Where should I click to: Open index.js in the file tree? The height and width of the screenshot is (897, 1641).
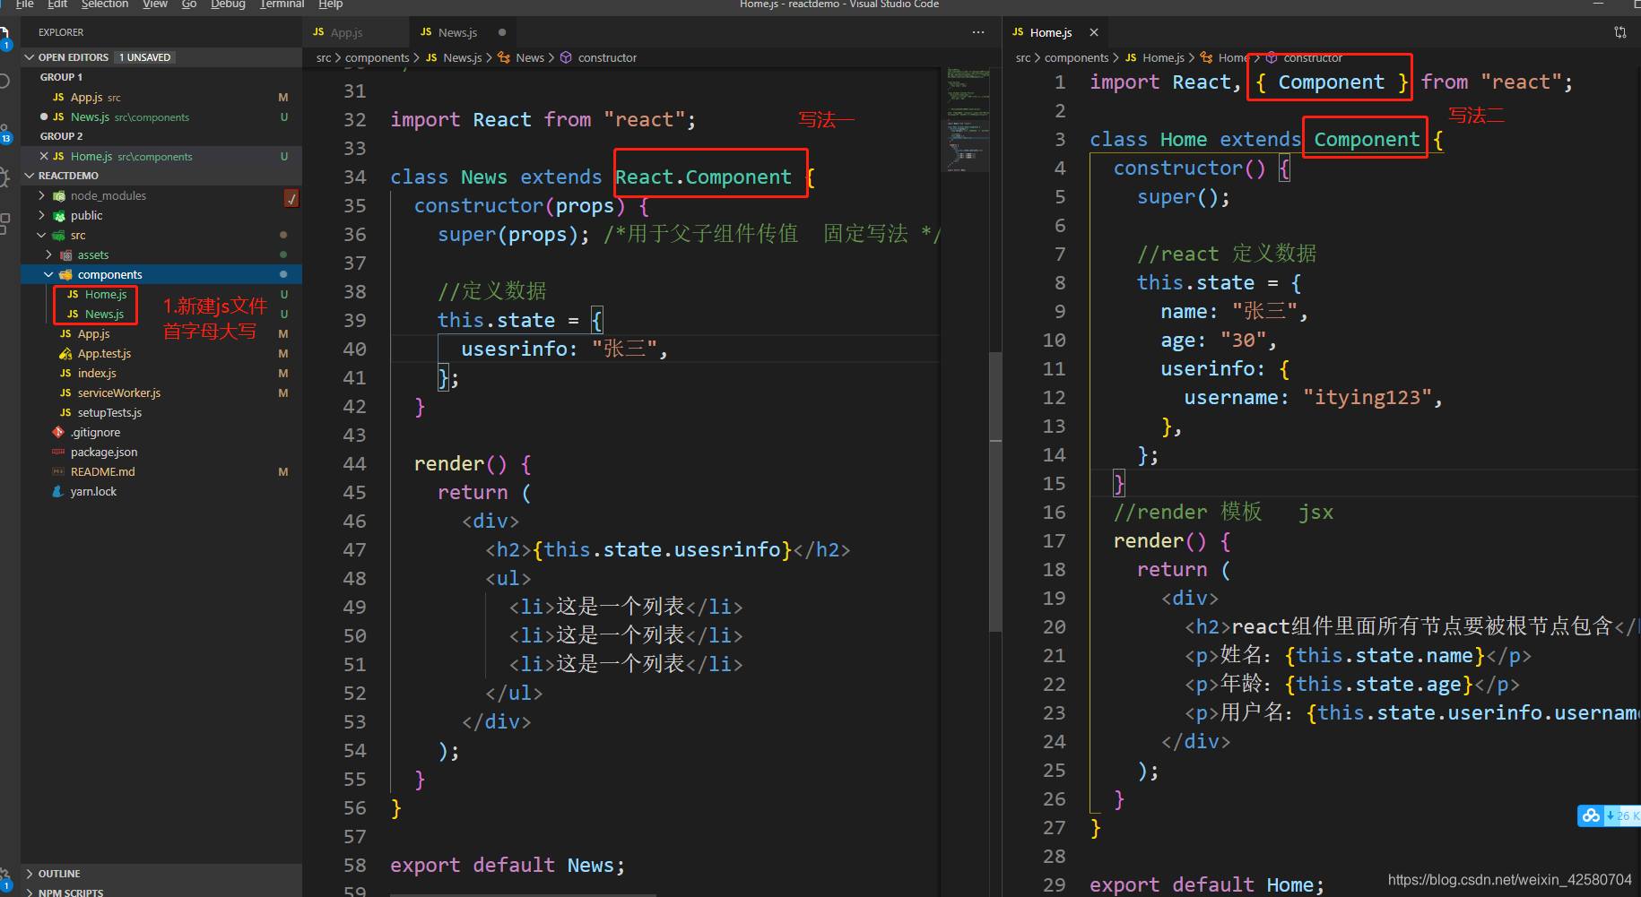97,373
